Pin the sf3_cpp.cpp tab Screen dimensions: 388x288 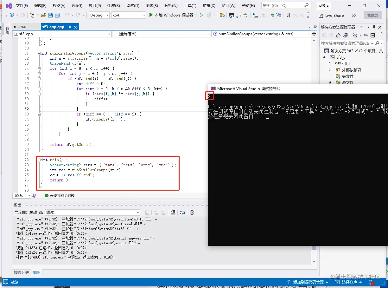70,27
